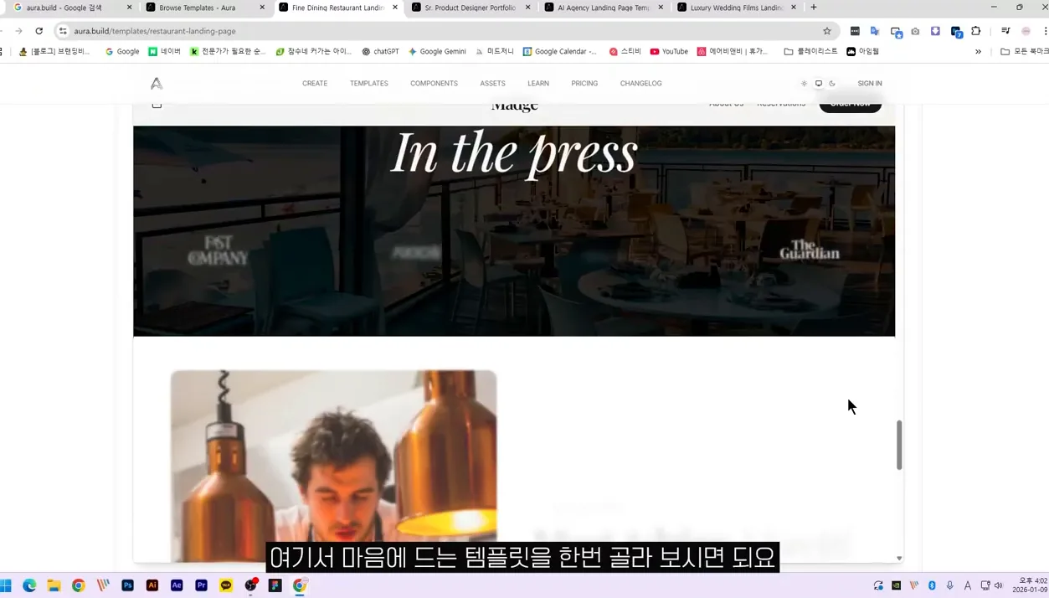1049x598 pixels.
Task: Click the chef photo thumbnail
Action: (x=333, y=466)
